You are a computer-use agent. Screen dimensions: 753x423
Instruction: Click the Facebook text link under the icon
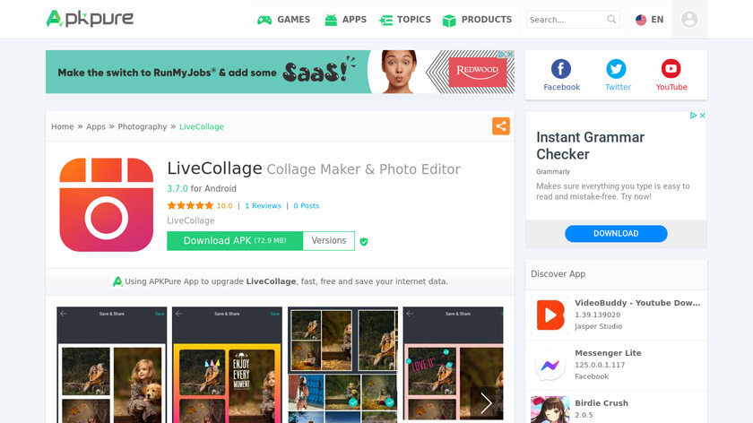[x=562, y=87]
